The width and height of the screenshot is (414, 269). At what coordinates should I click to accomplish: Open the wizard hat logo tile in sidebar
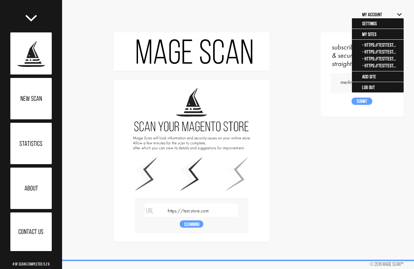click(31, 53)
